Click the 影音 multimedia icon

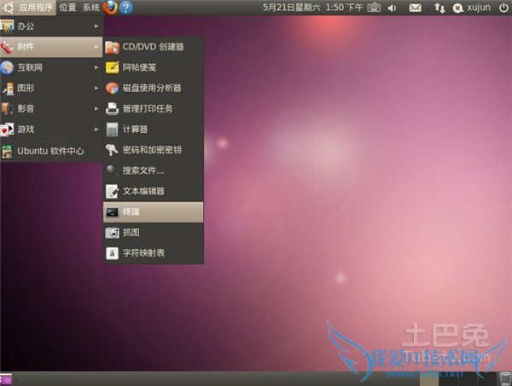7,108
